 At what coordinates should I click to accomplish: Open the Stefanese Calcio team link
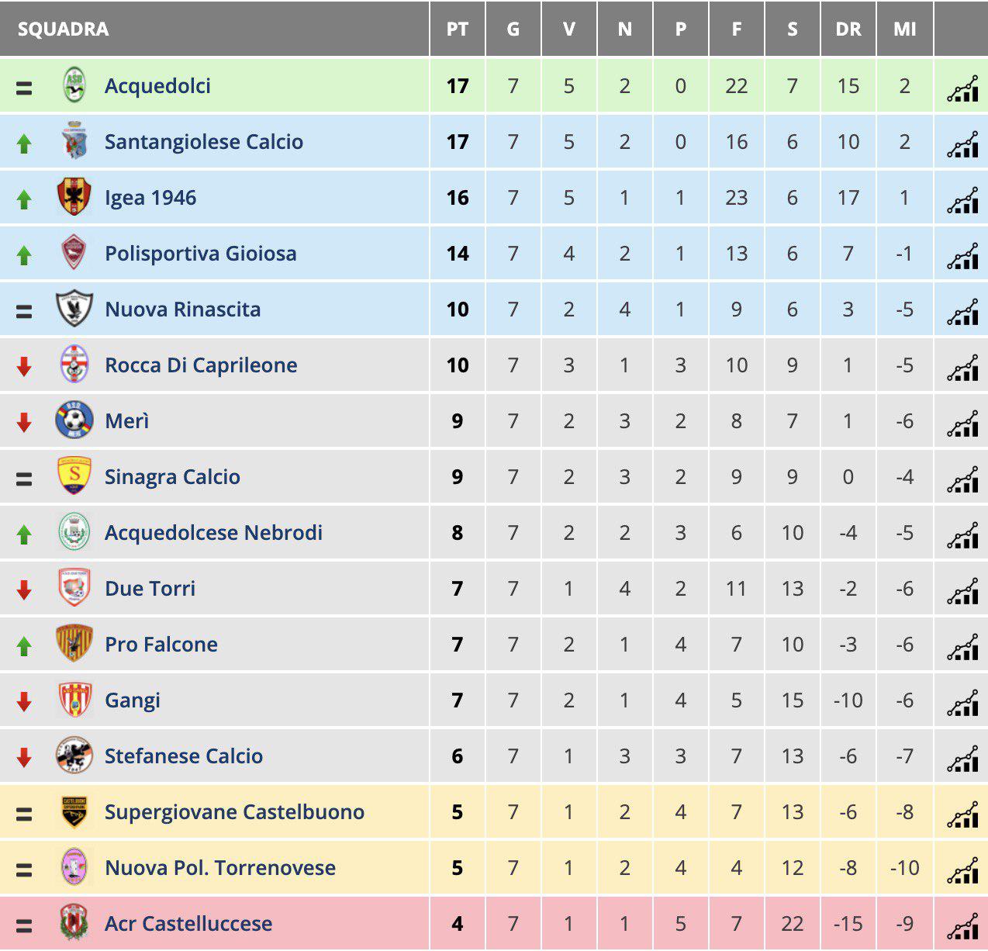point(184,756)
